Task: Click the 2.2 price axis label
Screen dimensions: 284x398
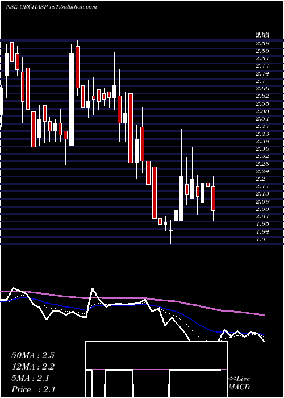Action: click(x=260, y=179)
